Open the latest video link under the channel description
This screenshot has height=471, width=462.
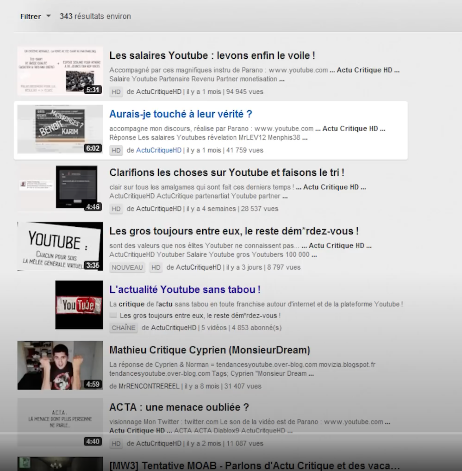pos(200,315)
